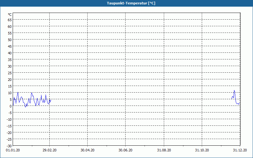The width and height of the screenshot is (253, 158).
Task: Pick the 31.10.20 date on the x-axis
Action: coord(202,150)
